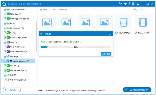The image size is (156, 95).
Task: Uncheck the WhatsApp (4) checkbox
Action: pos(5,14)
